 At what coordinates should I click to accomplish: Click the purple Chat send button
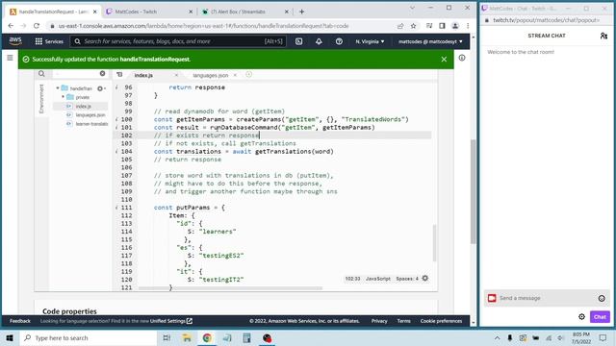[x=600, y=316]
